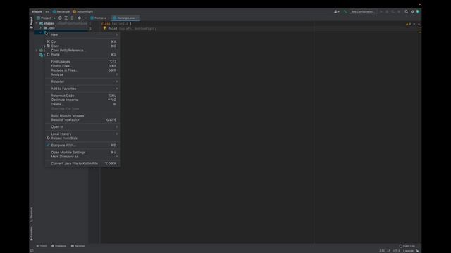
Task: Click the UTF-8 encoding in status bar
Action: [397, 251]
